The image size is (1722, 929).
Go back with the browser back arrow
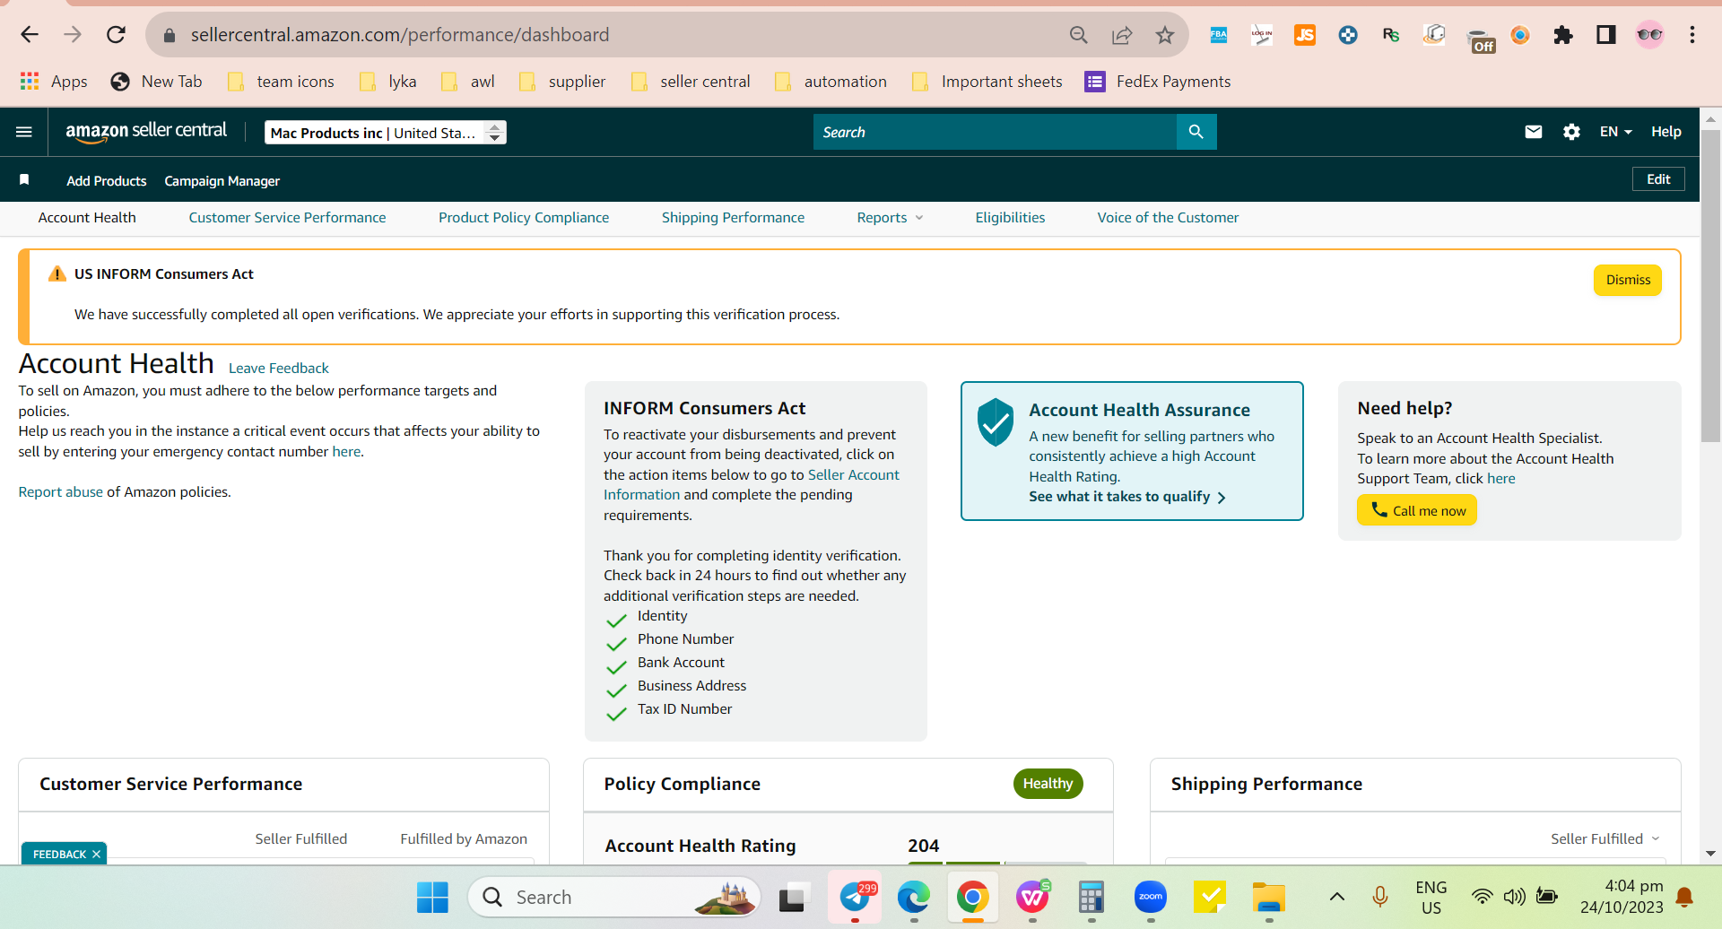[x=30, y=35]
